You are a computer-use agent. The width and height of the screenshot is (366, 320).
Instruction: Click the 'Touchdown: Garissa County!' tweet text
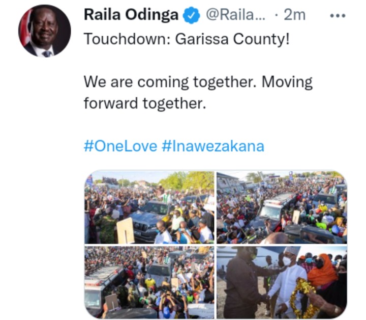coord(187,39)
